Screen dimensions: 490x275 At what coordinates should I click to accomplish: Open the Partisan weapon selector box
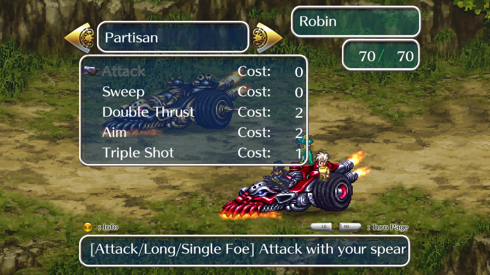(173, 37)
